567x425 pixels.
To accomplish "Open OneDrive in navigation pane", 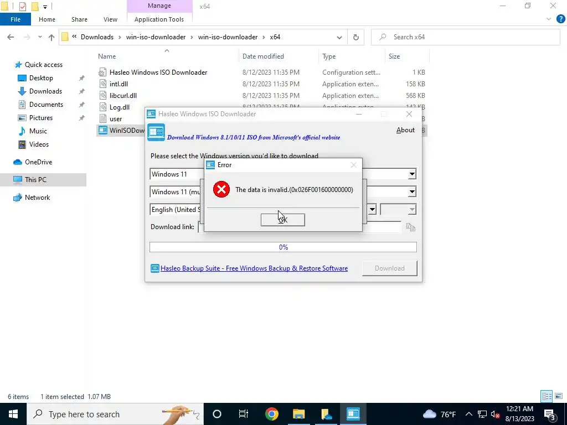I will tap(38, 162).
